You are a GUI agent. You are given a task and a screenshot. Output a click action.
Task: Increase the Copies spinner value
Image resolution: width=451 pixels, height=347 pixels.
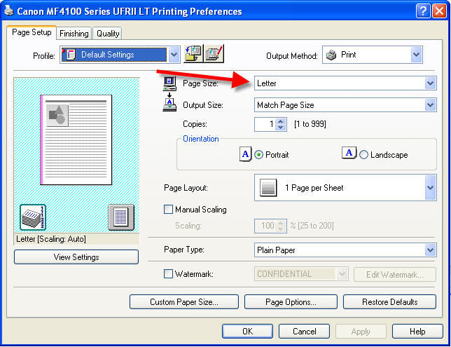(x=282, y=121)
